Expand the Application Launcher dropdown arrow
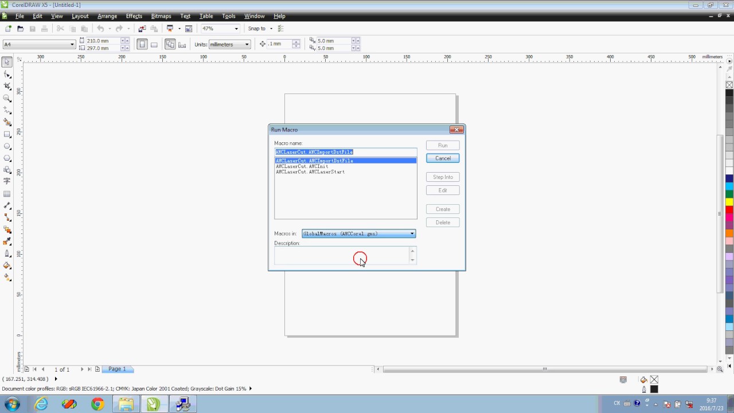 179,29
